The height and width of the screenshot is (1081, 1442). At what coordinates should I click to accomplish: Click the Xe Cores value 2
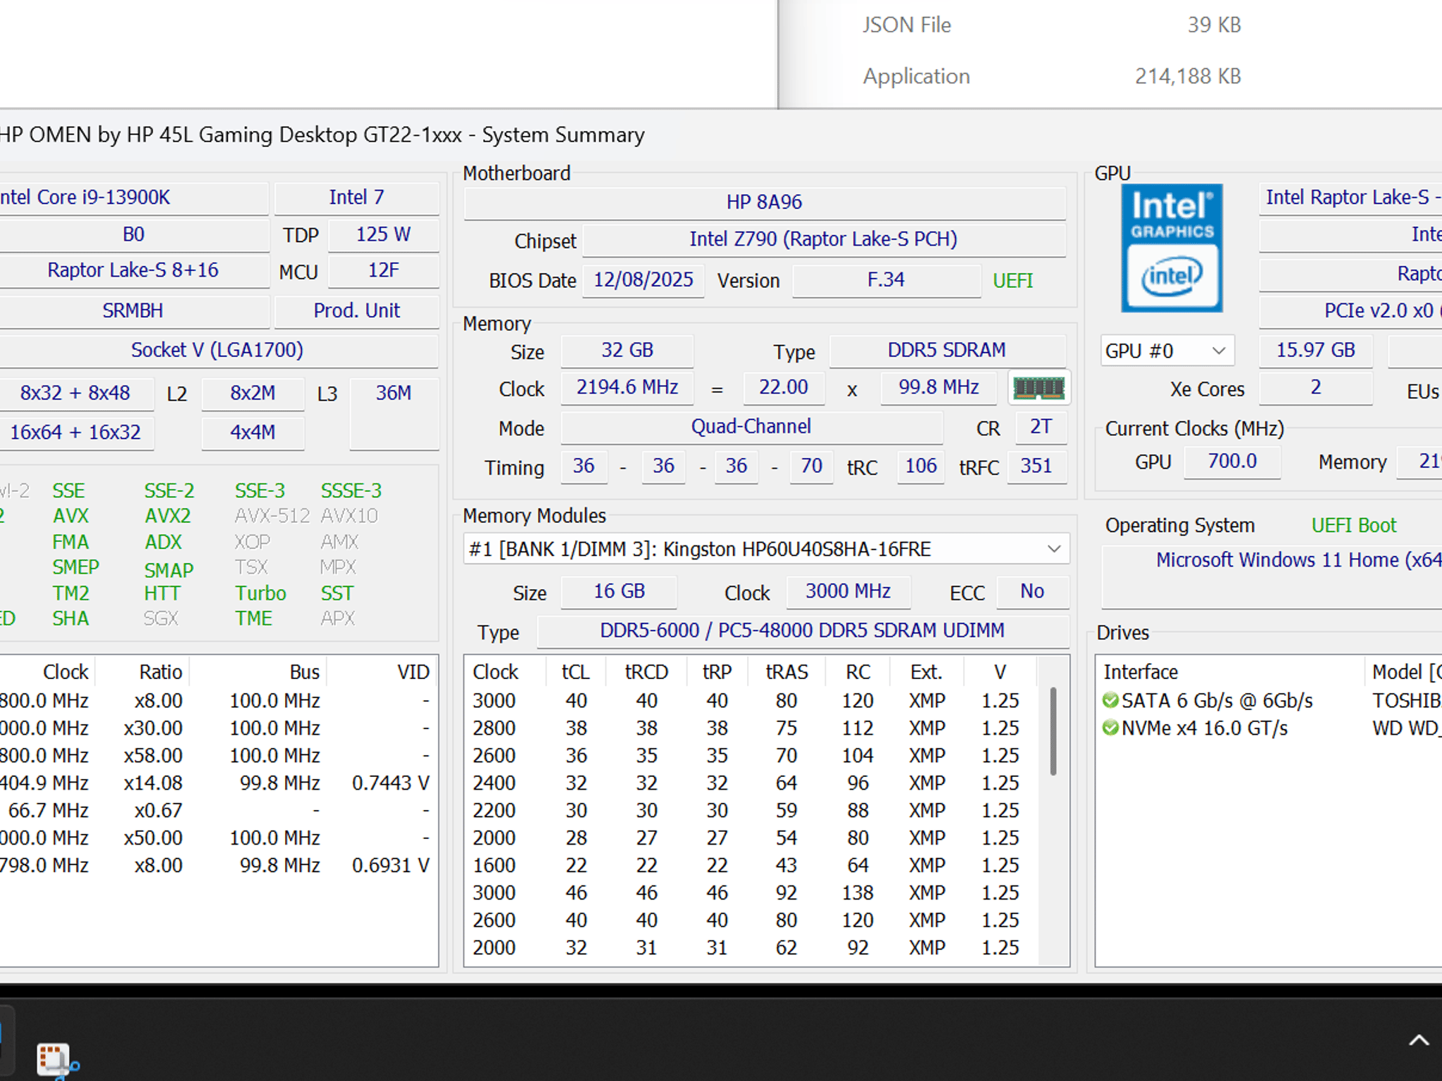[x=1315, y=388]
